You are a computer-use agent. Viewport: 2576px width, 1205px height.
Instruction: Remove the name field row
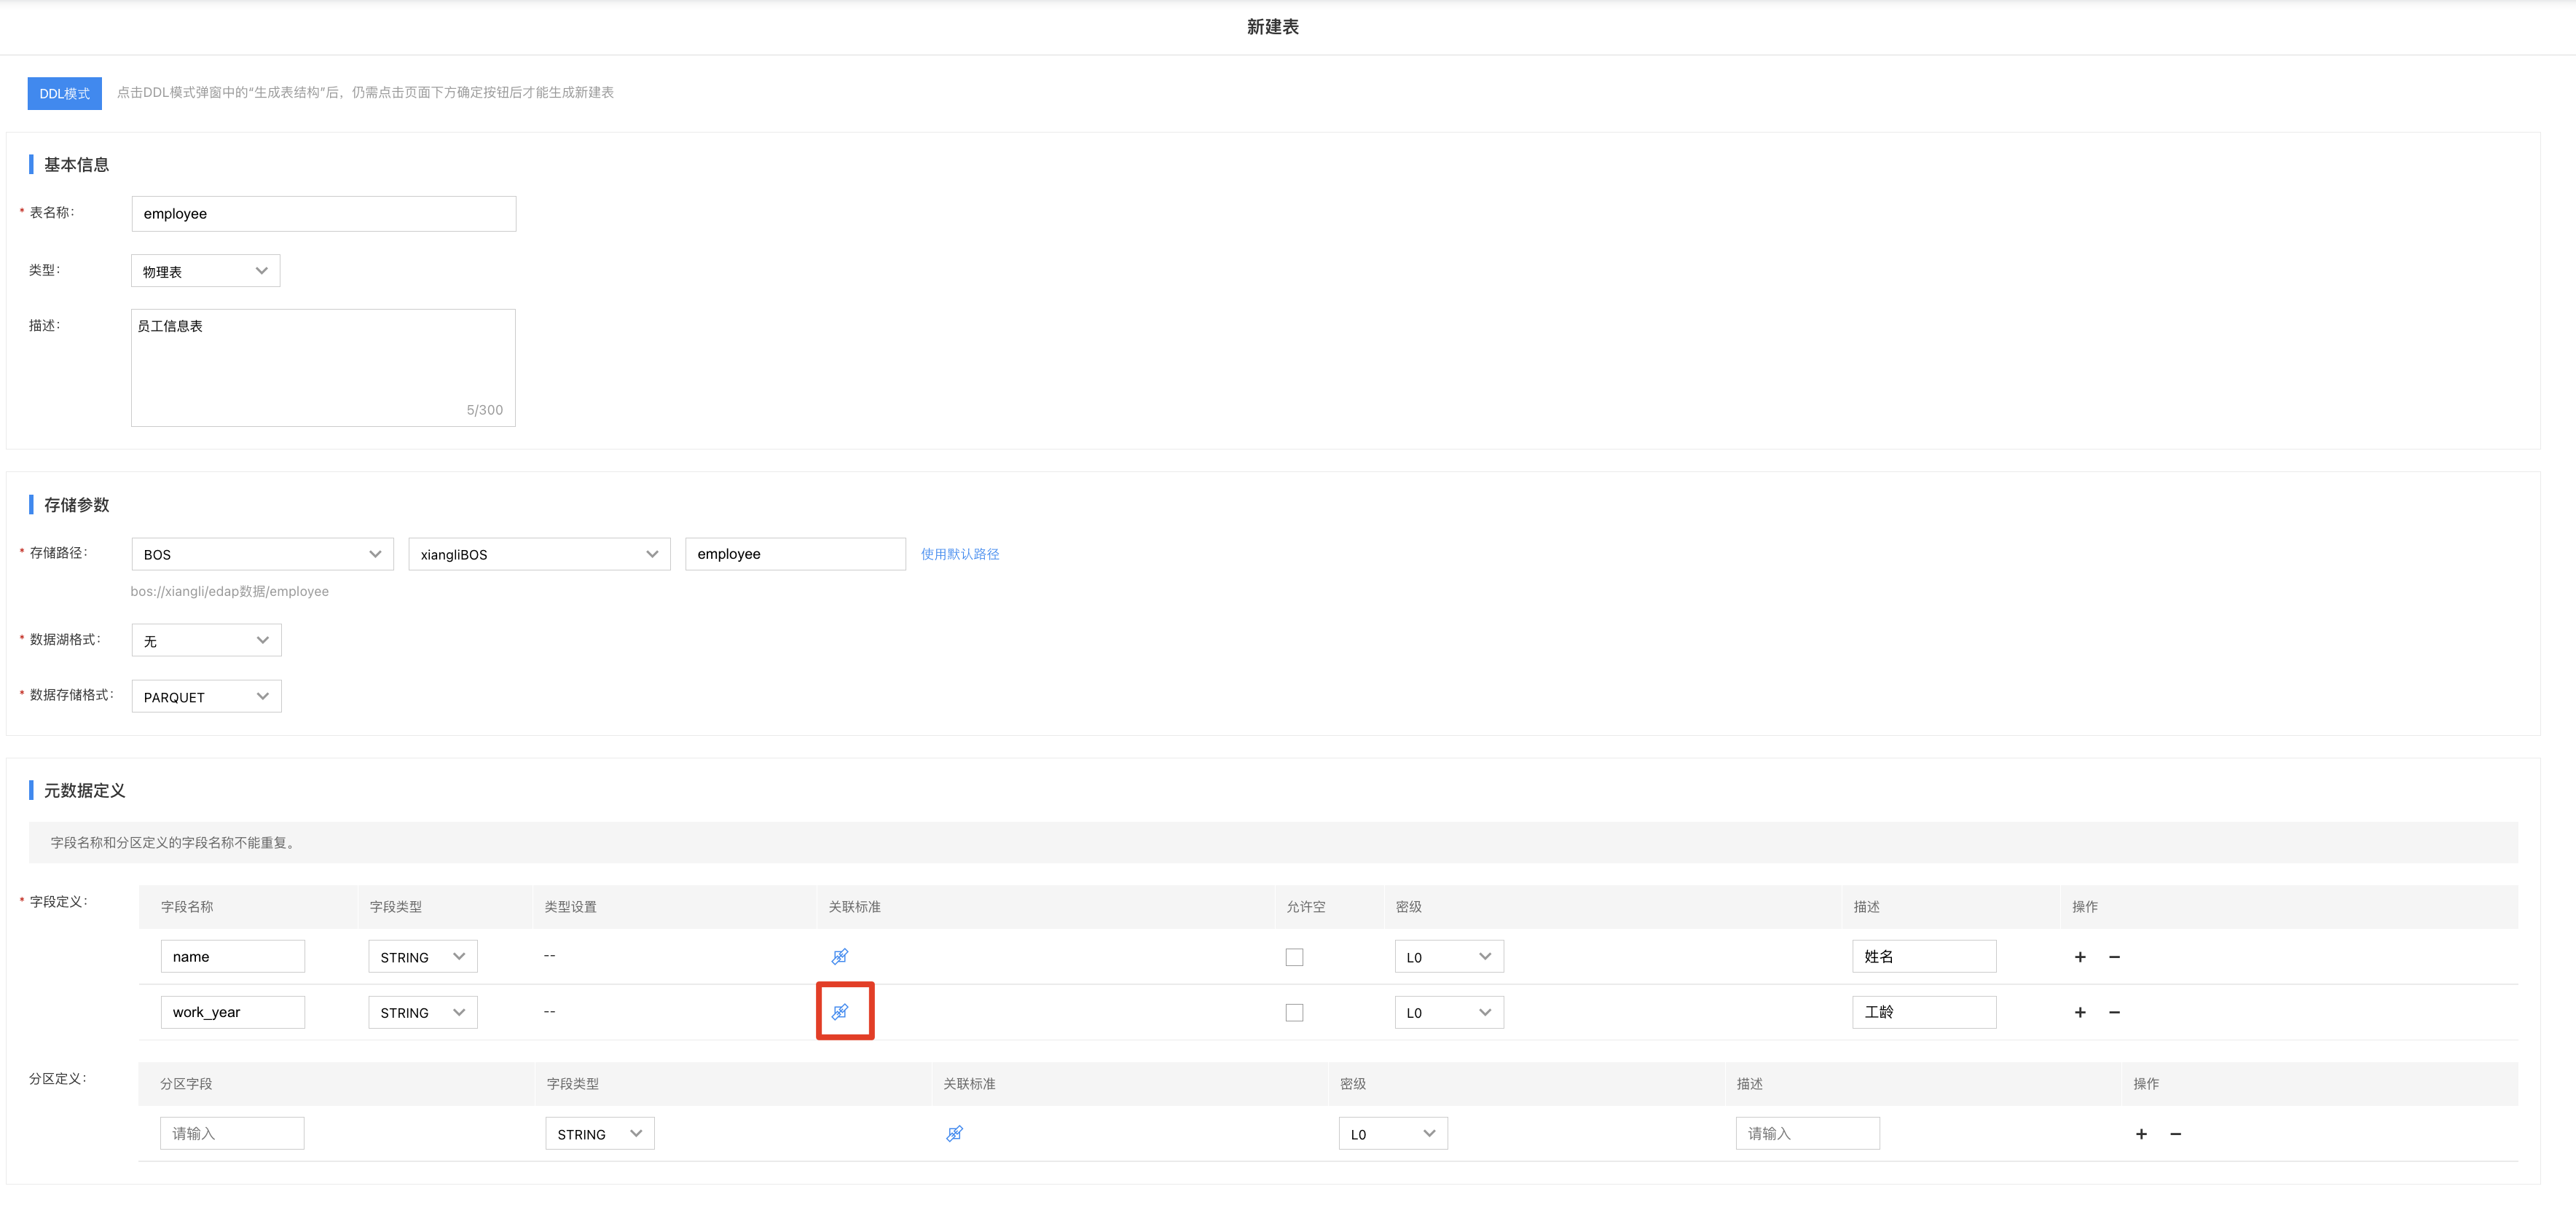[2114, 957]
